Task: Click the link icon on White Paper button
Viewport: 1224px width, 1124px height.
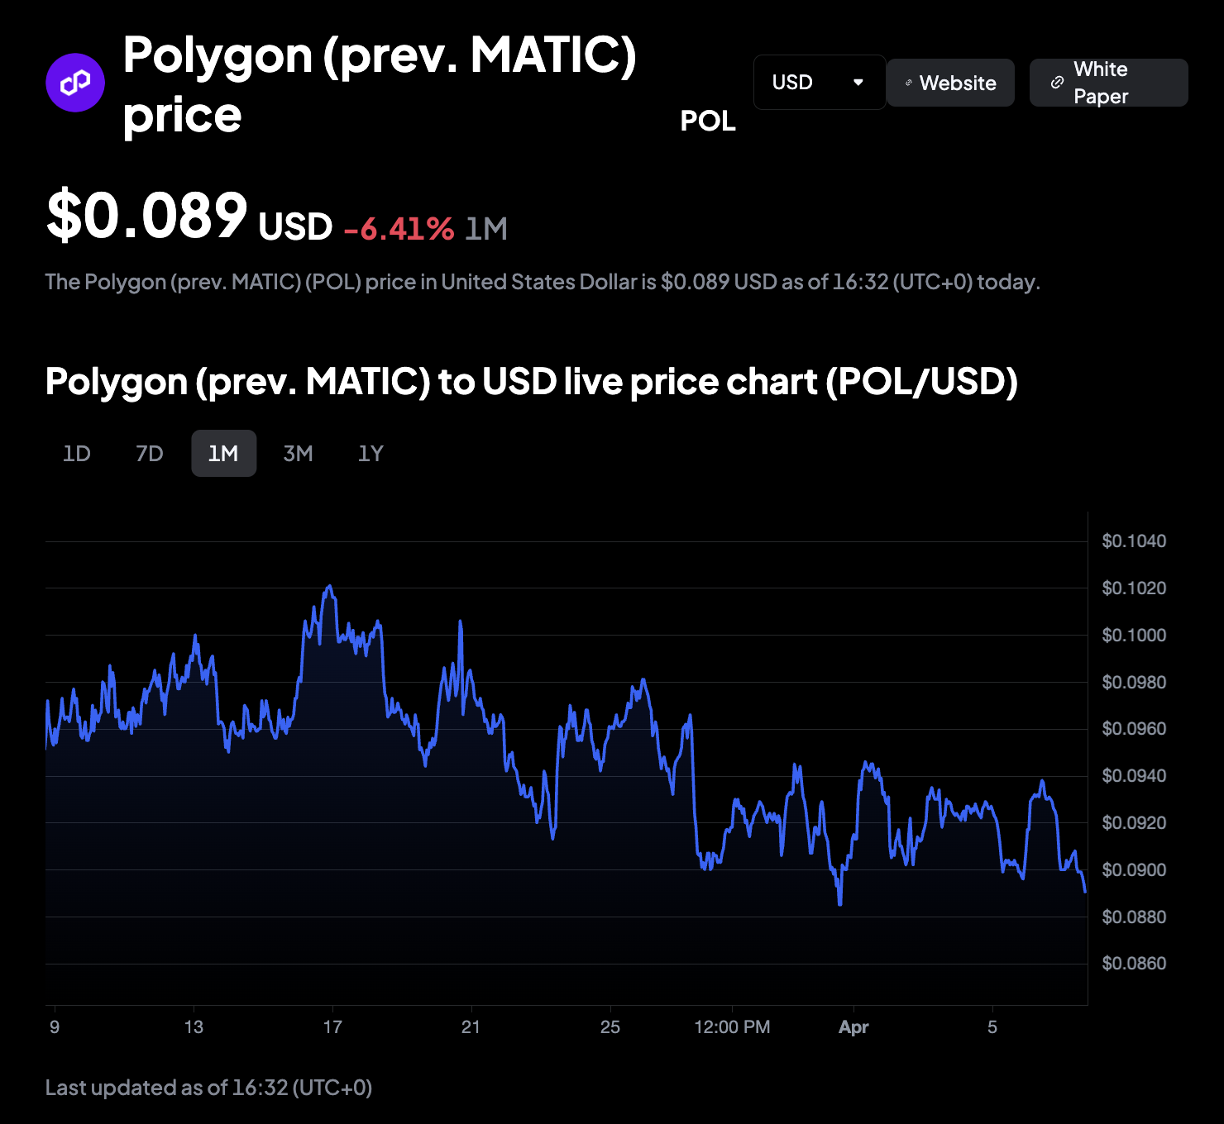Action: (1057, 83)
